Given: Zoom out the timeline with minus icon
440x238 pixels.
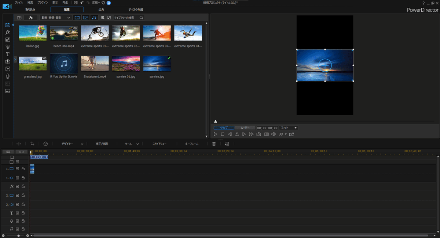Looking at the screenshot, I should [3, 235].
